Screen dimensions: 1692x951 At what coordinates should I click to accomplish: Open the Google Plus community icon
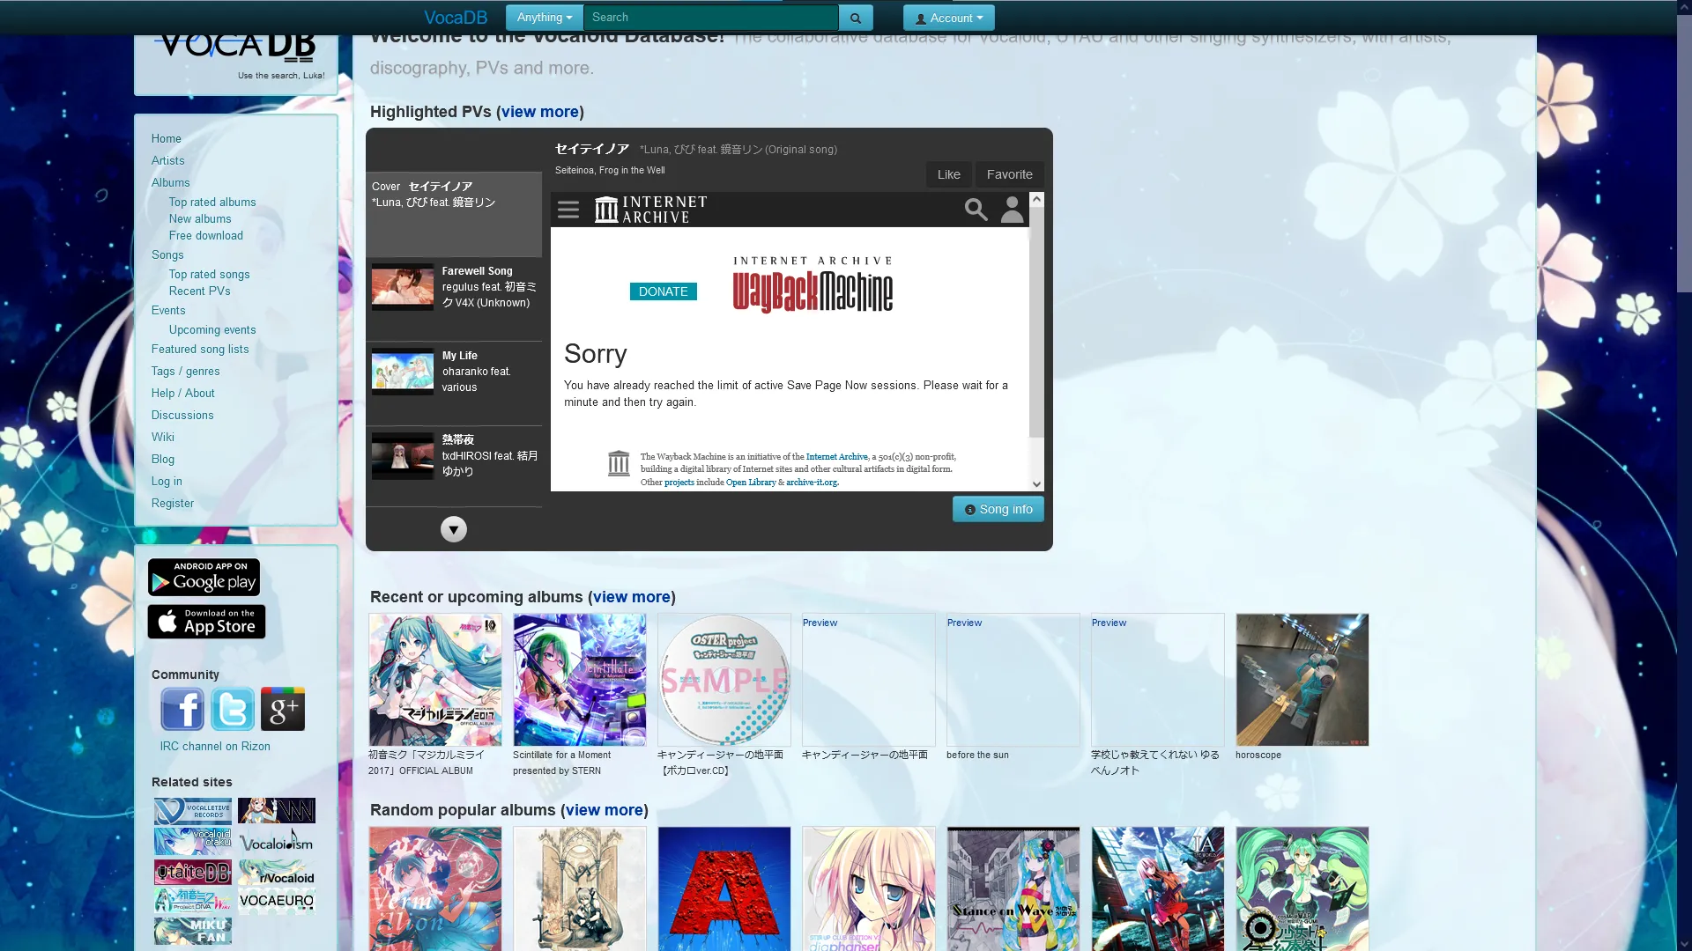[283, 709]
